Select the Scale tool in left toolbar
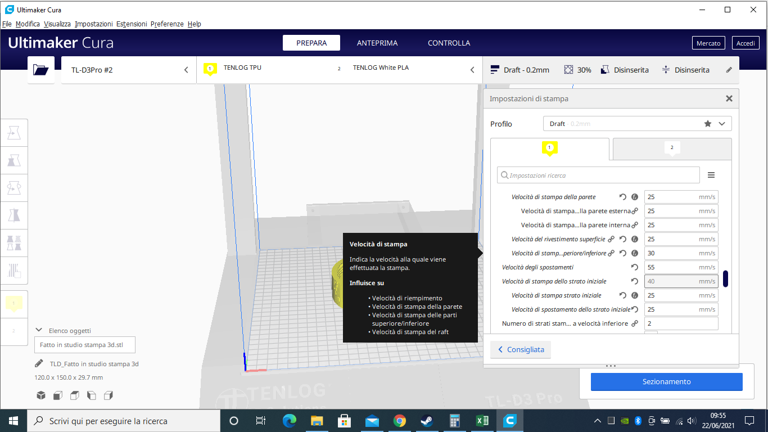Viewport: 768px width, 432px height. [13, 160]
